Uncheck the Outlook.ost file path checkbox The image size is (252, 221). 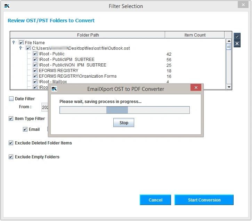[28, 48]
